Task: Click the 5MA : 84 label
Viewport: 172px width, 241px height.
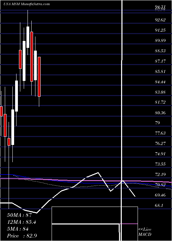Action: (x=18, y=229)
